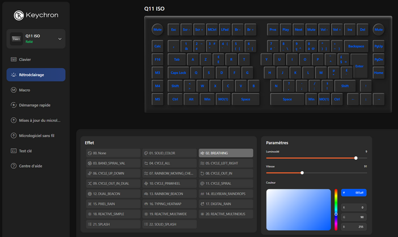Open the Macro section
The width and height of the screenshot is (398, 237).
click(x=36, y=90)
